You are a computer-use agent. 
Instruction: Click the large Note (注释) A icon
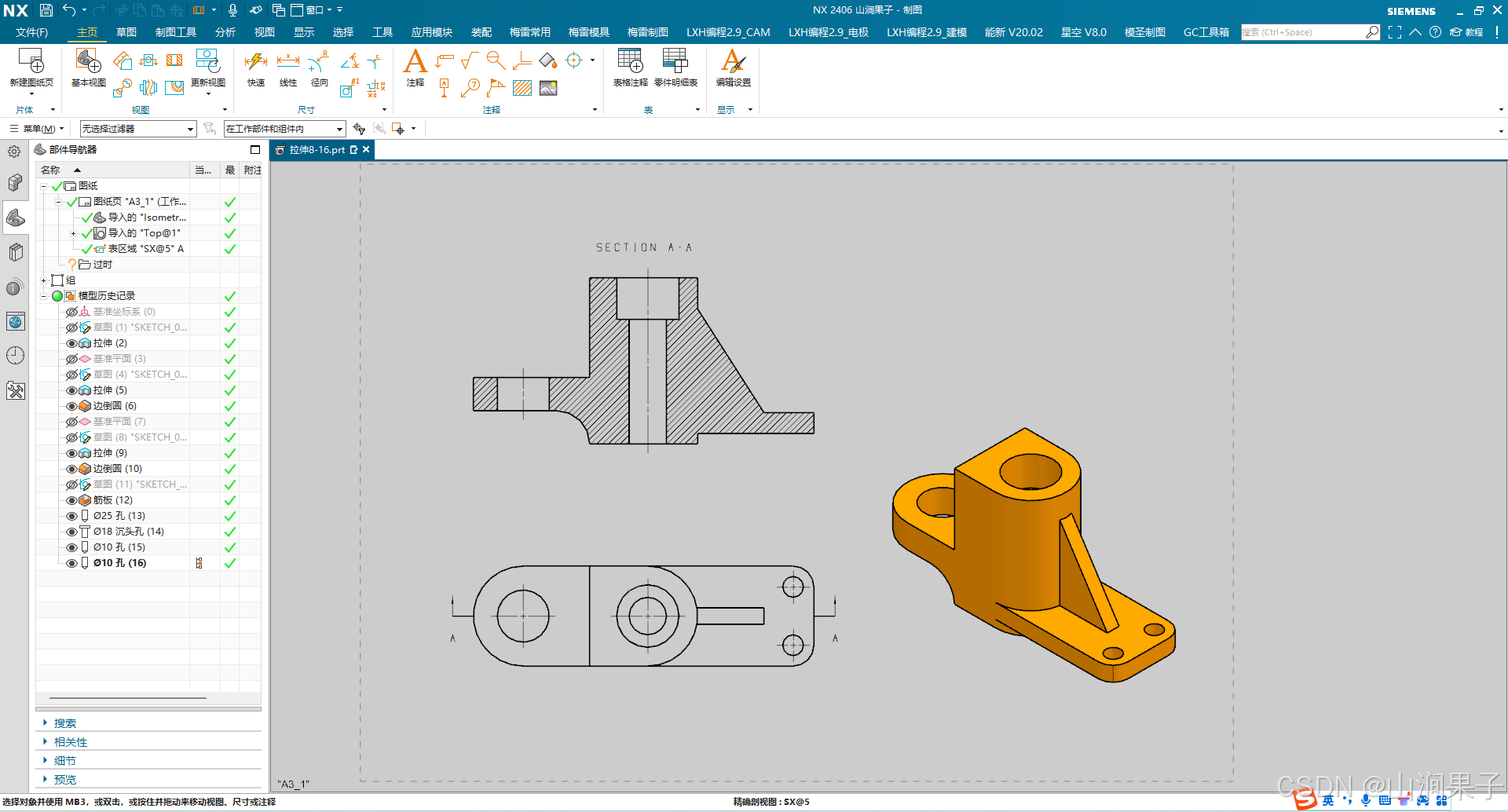click(x=415, y=61)
